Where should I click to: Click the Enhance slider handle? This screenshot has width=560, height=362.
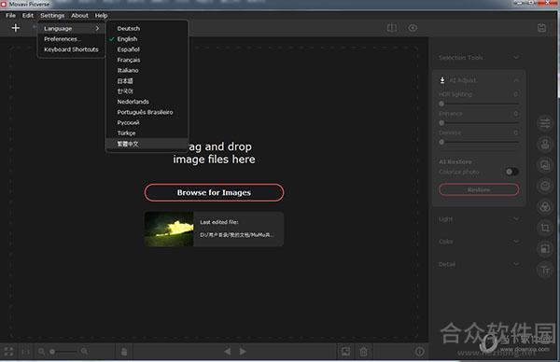[x=441, y=123]
